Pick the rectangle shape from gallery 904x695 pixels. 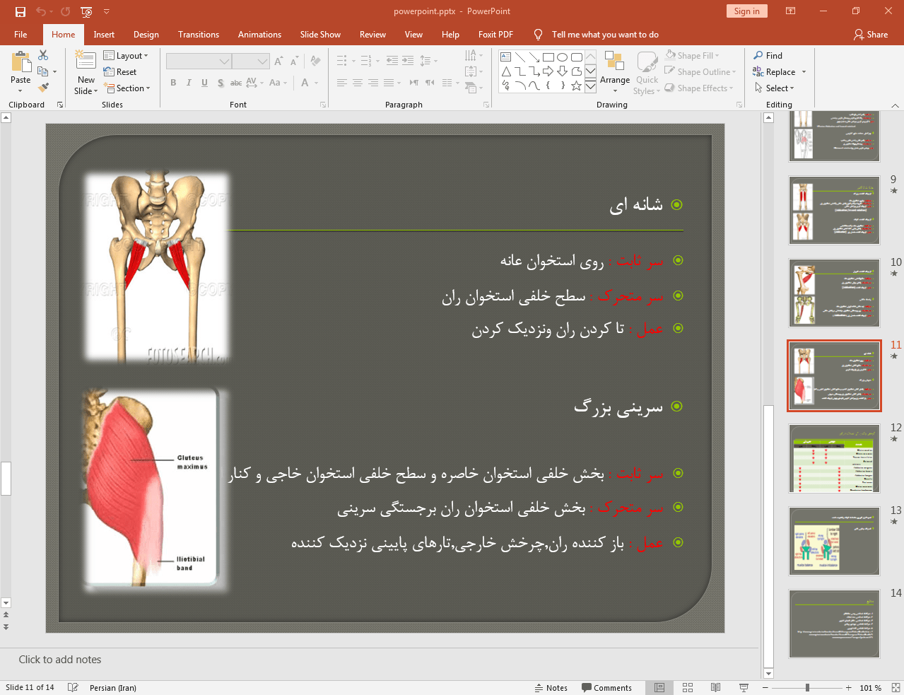click(548, 57)
